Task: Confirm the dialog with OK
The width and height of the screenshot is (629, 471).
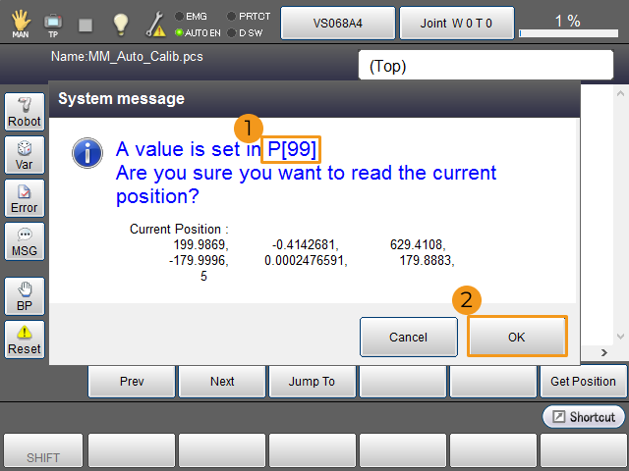Action: click(x=517, y=337)
